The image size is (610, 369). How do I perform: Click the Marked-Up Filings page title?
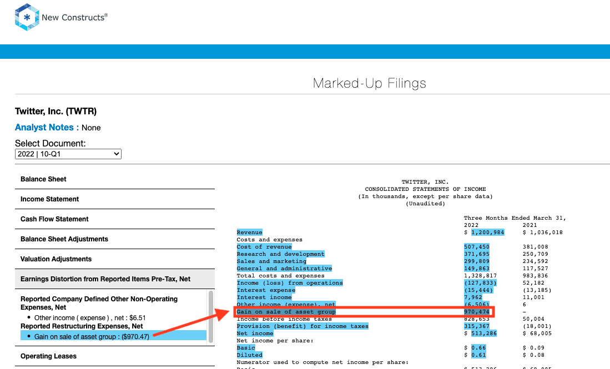pos(370,83)
